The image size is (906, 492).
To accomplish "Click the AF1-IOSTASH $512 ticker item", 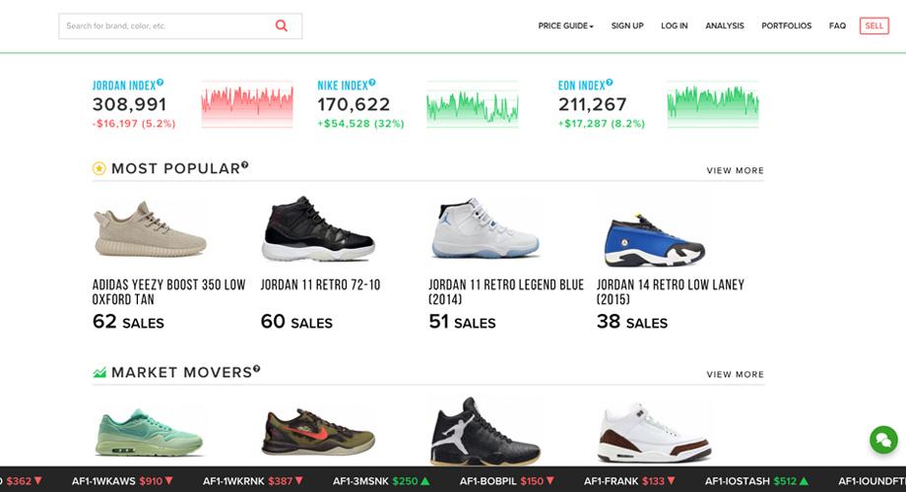I will 756,481.
